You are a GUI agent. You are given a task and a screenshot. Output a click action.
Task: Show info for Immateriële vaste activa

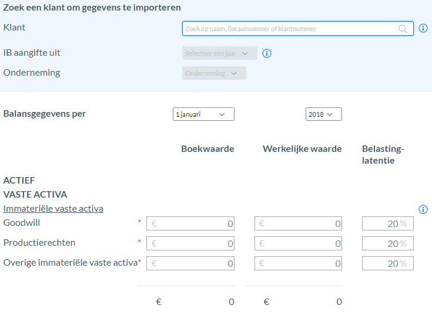423,209
